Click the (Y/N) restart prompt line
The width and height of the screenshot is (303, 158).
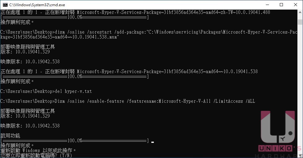36,155
